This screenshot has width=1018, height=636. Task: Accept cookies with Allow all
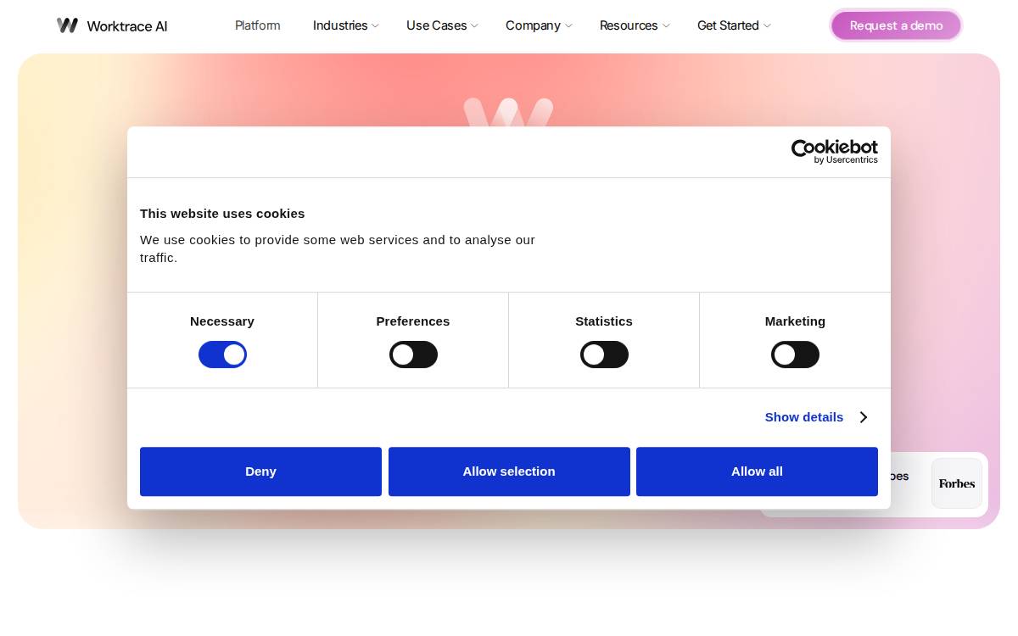[x=757, y=471]
